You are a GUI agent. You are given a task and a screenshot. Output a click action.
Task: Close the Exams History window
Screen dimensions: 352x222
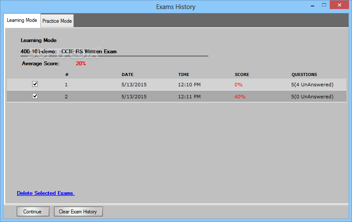click(340, 5)
